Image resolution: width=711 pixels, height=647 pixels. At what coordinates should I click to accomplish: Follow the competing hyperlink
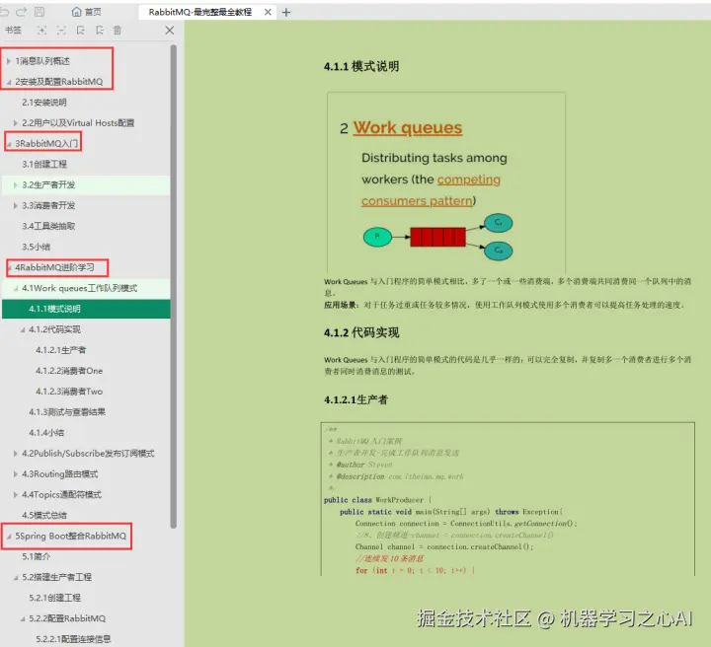469,180
